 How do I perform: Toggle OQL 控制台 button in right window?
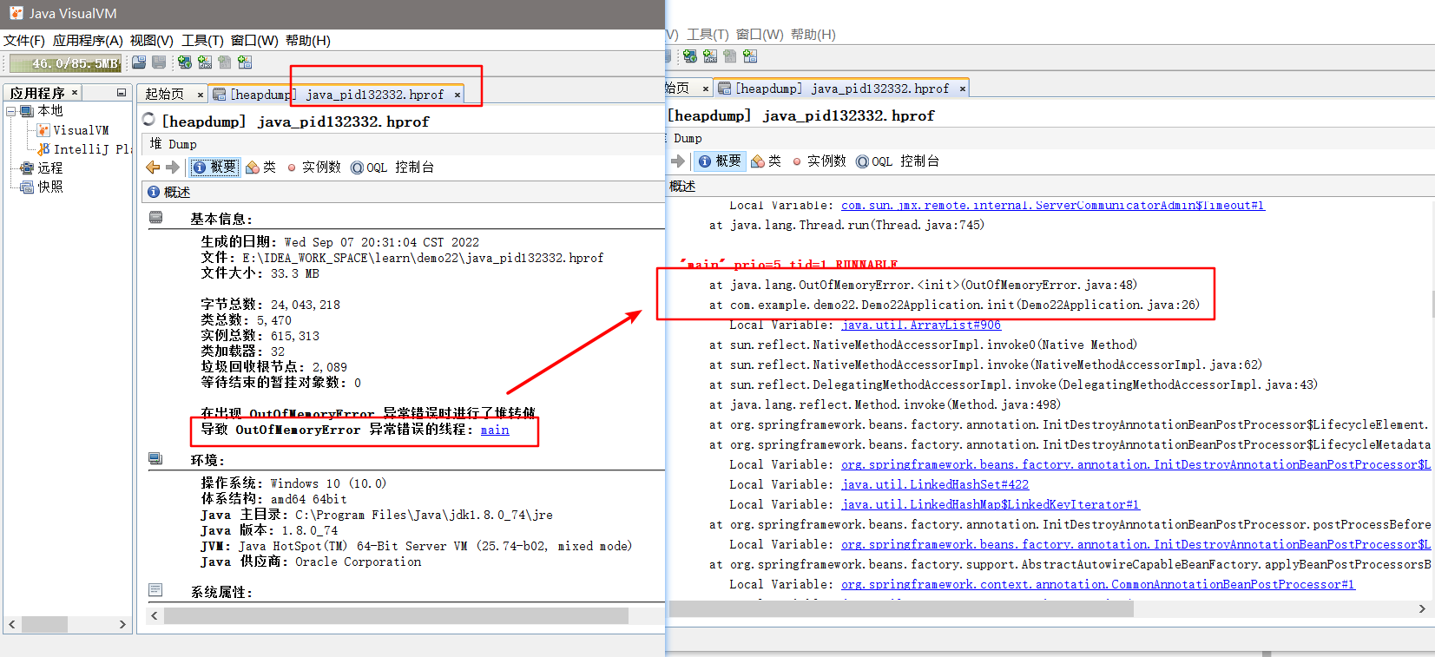tap(898, 161)
